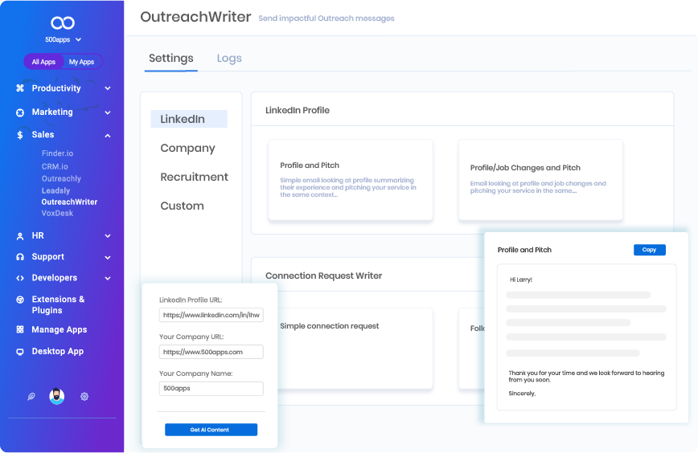Click the Productivity command icon
This screenshot has width=698, height=453.
point(20,88)
